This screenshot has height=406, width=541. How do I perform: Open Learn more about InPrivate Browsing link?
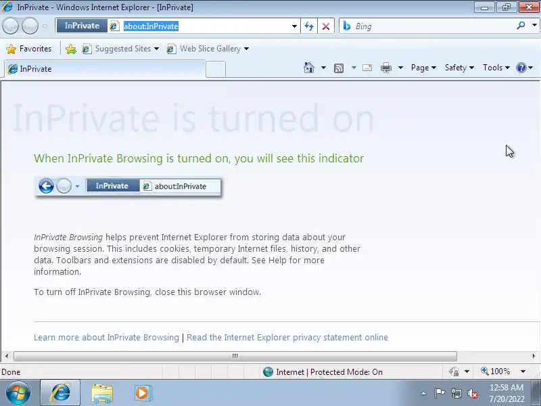pyautogui.click(x=106, y=337)
